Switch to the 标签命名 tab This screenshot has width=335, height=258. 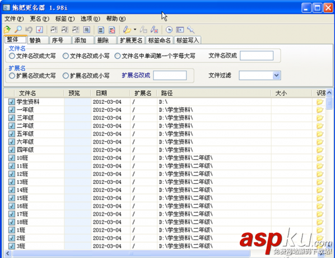tap(160, 40)
